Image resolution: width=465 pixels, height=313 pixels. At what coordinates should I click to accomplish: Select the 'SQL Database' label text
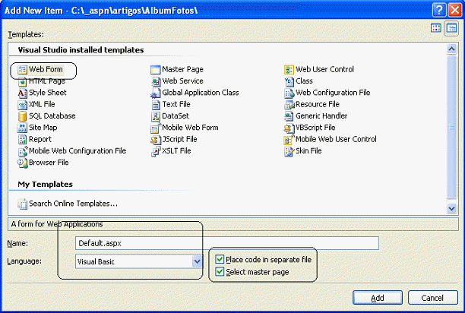pos(52,116)
